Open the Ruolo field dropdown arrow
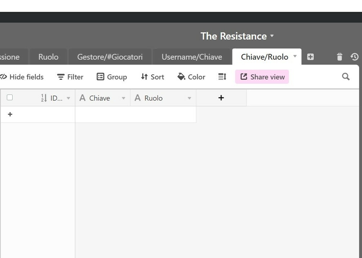 click(189, 98)
